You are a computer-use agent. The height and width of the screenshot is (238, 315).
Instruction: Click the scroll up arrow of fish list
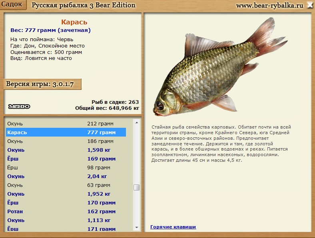coord(137,123)
